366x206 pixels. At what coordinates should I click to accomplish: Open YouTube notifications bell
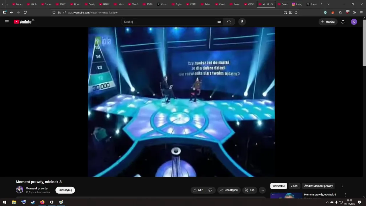343,22
